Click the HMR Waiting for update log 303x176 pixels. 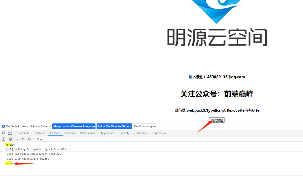(x=38, y=149)
